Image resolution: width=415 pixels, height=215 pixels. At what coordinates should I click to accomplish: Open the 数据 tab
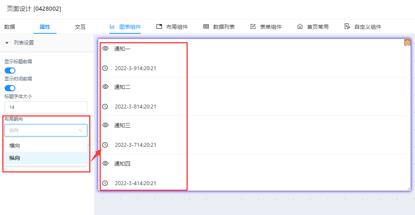(10, 27)
